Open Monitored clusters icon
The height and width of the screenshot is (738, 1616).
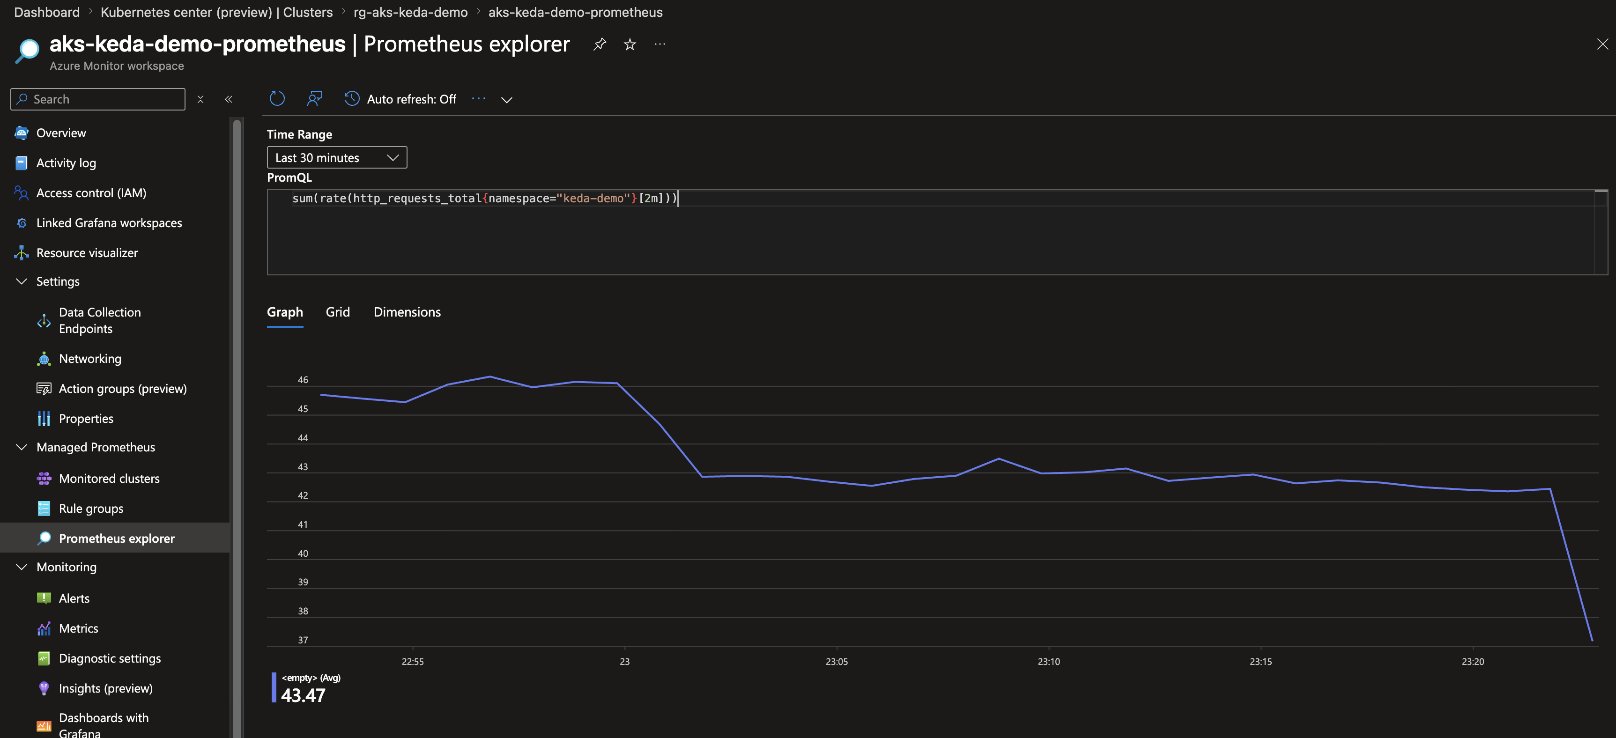pyautogui.click(x=44, y=479)
